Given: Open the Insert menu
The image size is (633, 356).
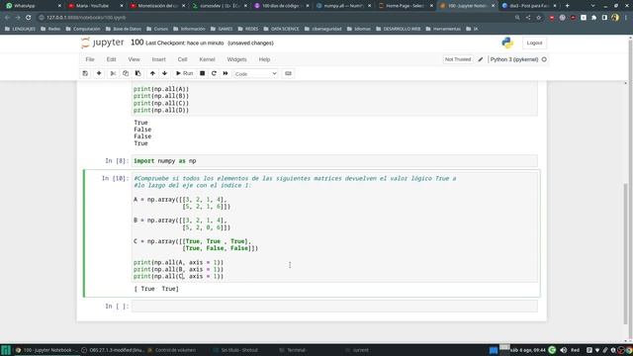Looking at the screenshot, I should pyautogui.click(x=158, y=59).
